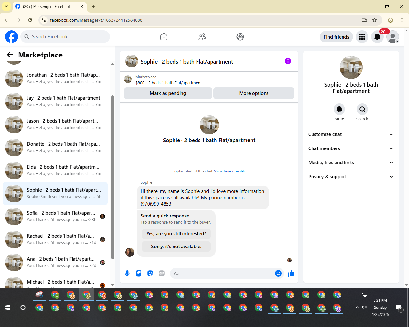Open the More options button
409x327 pixels.
(x=254, y=93)
